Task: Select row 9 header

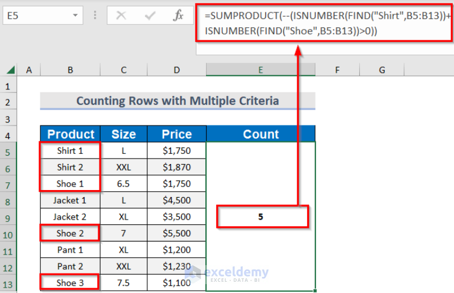Action: (x=8, y=217)
